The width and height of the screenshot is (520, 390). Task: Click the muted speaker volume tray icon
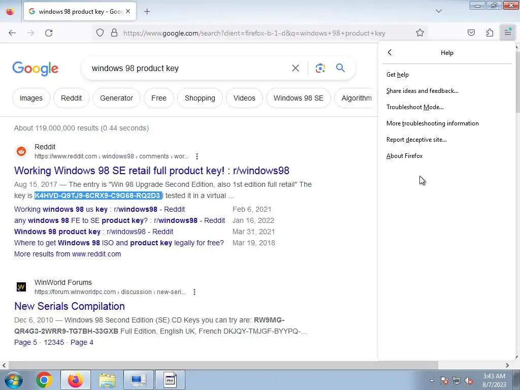[x=469, y=381]
